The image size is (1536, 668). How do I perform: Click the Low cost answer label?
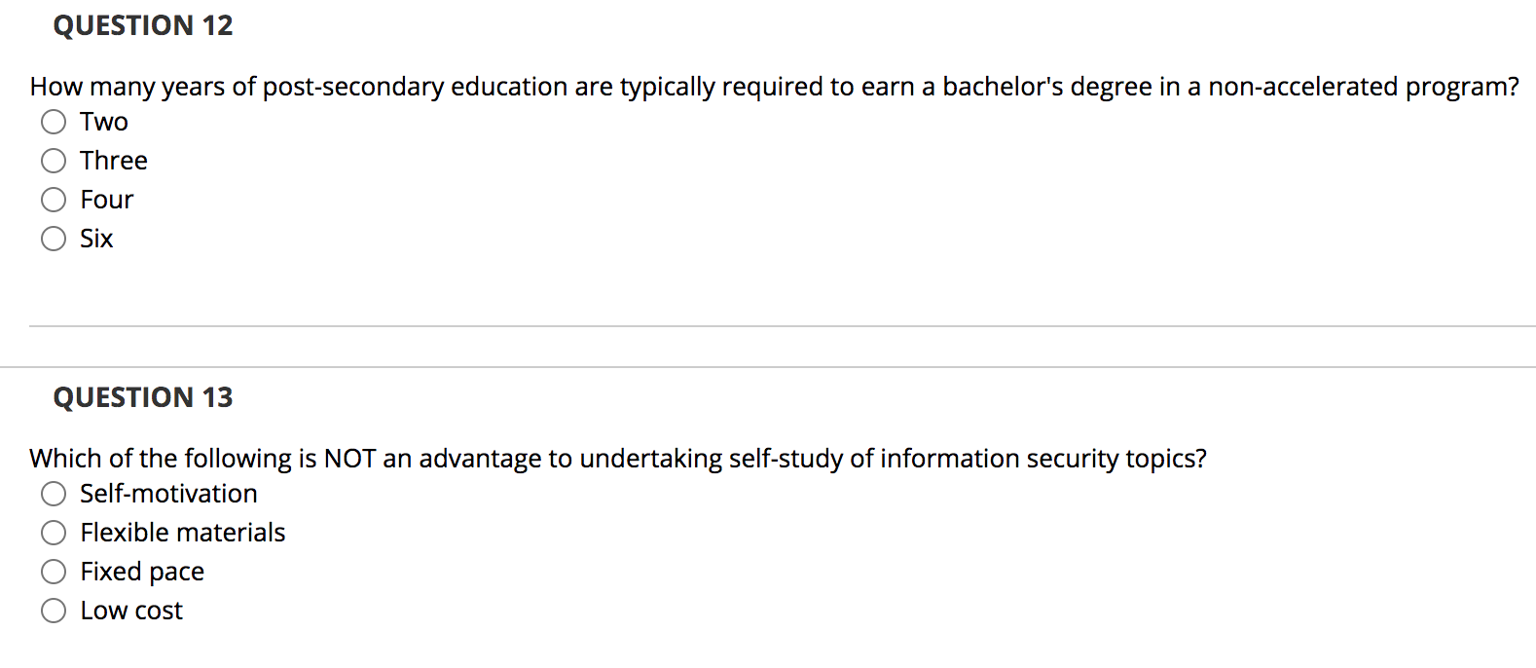click(x=130, y=611)
